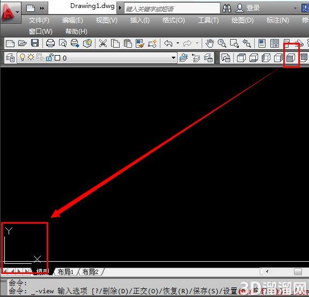Select the highlighted shaded view cube icon
The width and height of the screenshot is (309, 297).
pyautogui.click(x=291, y=58)
